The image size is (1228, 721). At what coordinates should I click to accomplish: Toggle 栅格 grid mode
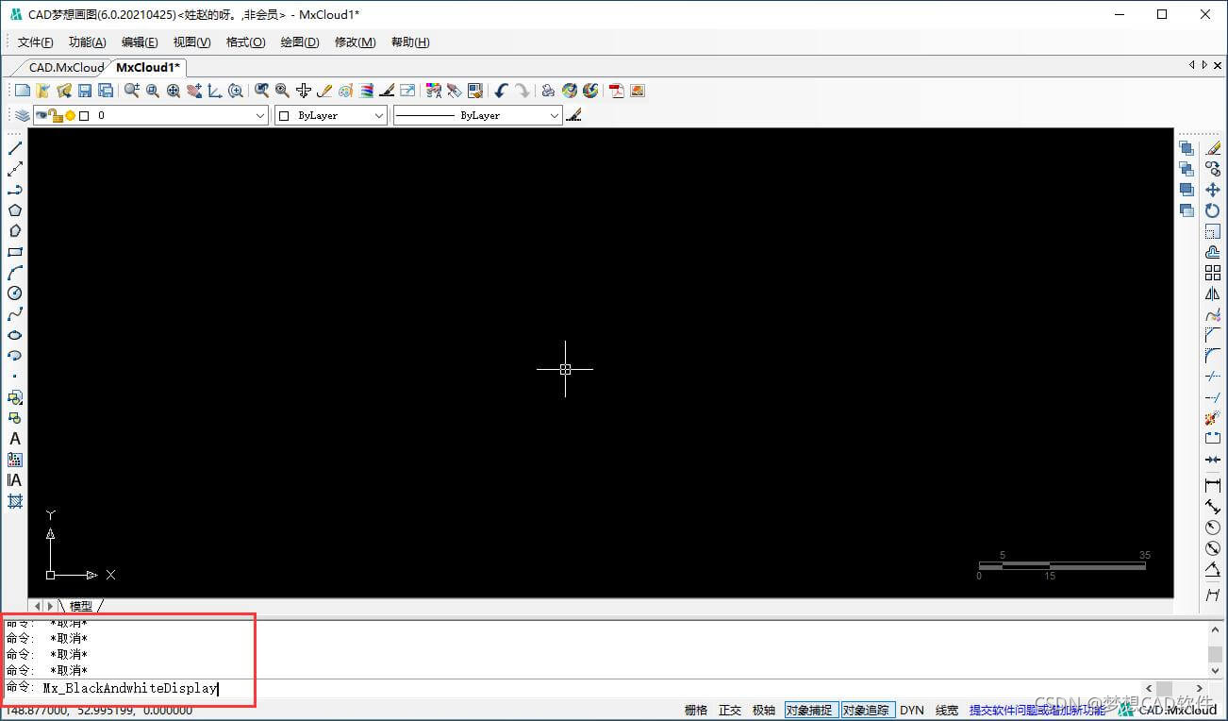pyautogui.click(x=696, y=710)
